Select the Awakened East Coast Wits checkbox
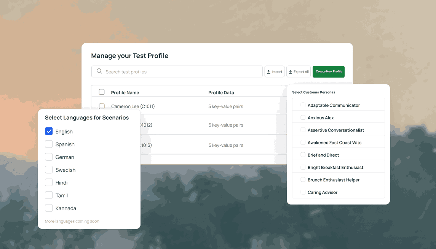The image size is (436, 249). coord(303,143)
